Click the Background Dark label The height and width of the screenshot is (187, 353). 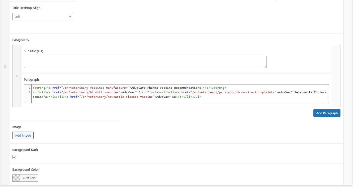25,150
